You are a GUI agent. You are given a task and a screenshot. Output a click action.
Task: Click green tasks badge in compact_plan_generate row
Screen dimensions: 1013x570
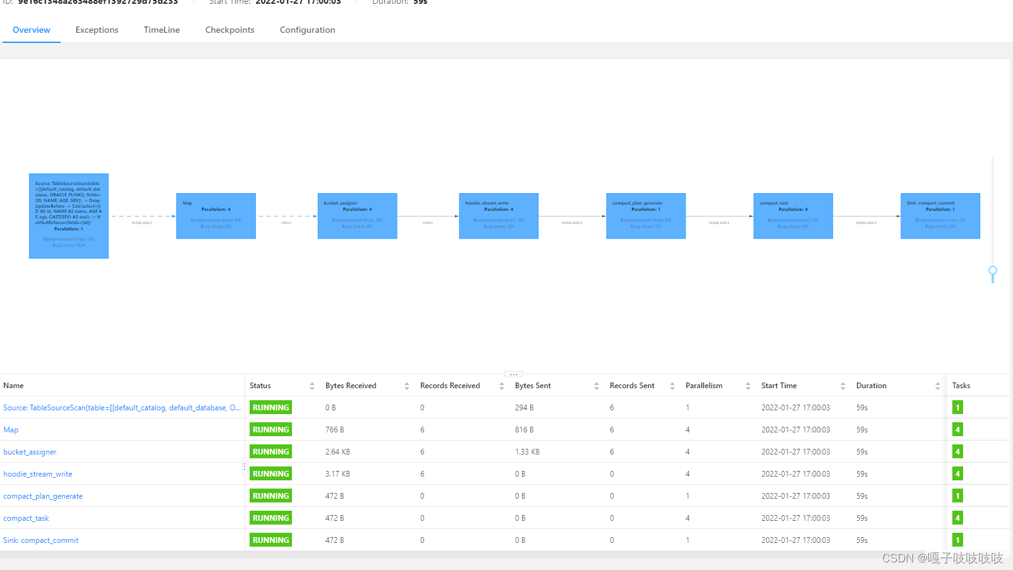957,496
